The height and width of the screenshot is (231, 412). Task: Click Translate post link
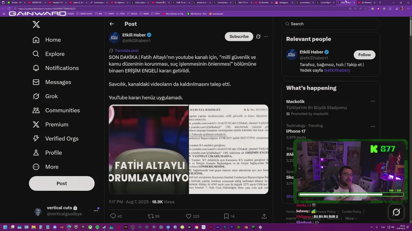click(126, 50)
